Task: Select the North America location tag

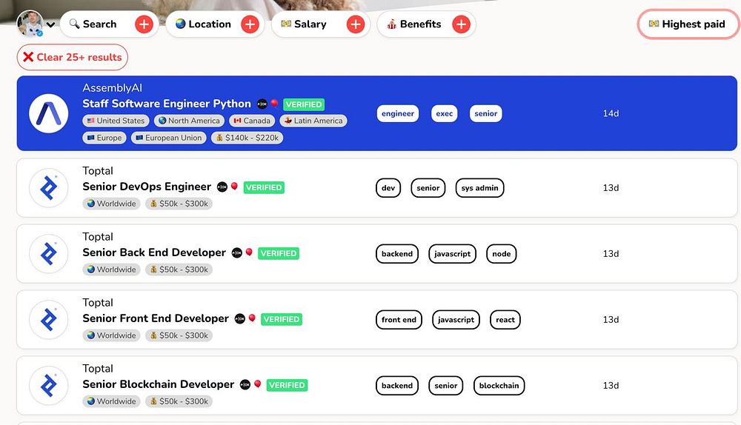Action: [x=189, y=121]
